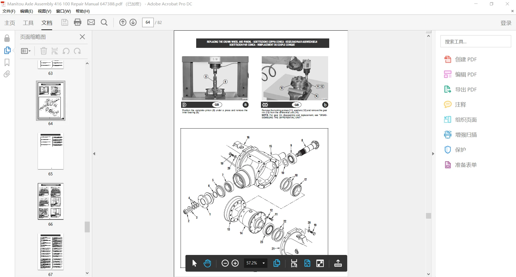516x277 pixels.
Task: Open the 保护 protect tool
Action: click(455, 150)
